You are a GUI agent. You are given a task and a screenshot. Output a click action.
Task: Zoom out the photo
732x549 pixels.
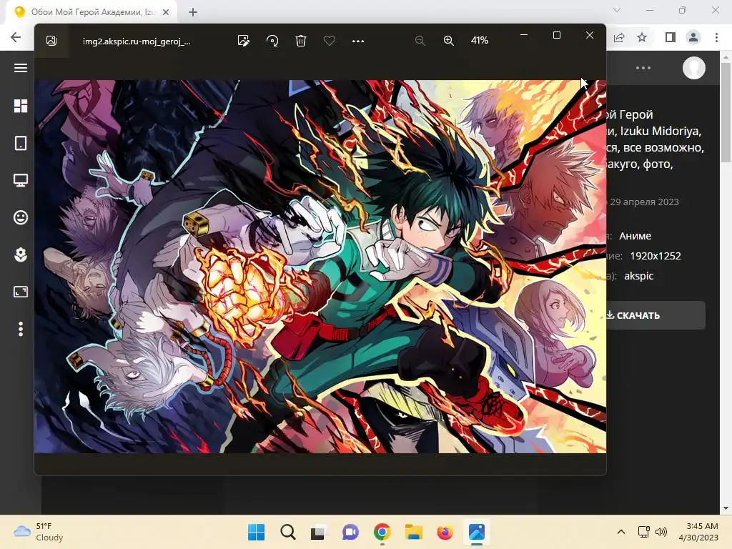tap(420, 41)
